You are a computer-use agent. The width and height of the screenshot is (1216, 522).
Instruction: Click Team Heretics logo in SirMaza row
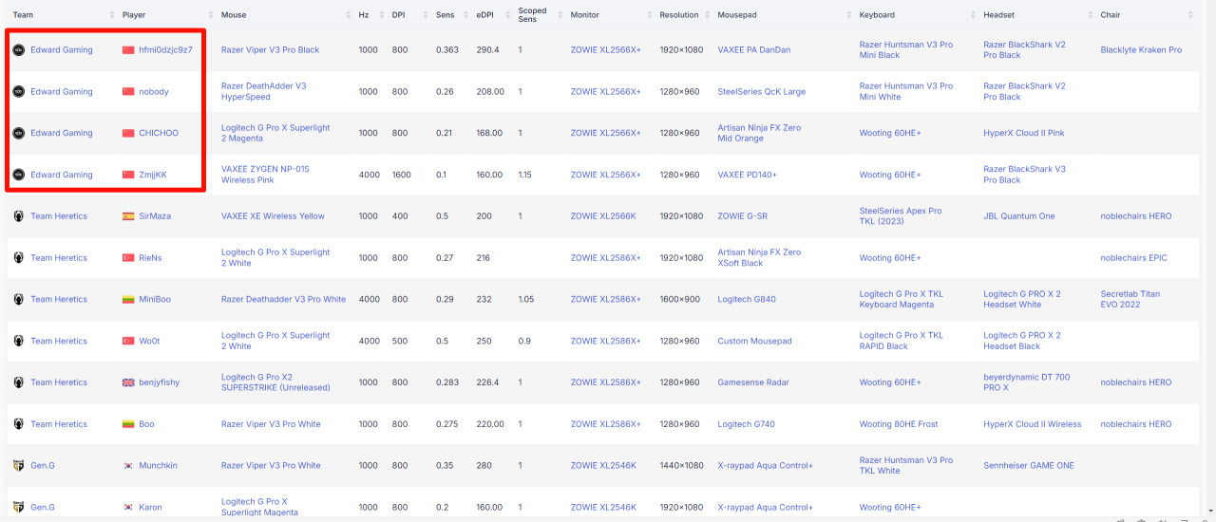pos(18,216)
